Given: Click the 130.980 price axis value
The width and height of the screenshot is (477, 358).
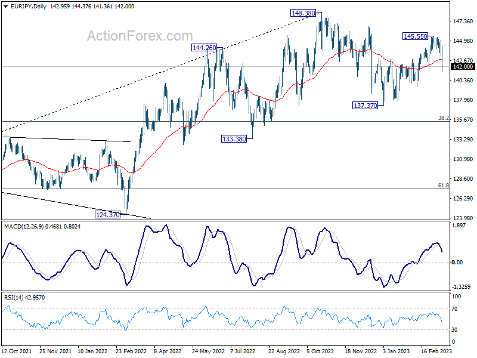Looking at the screenshot, I should tap(463, 159).
